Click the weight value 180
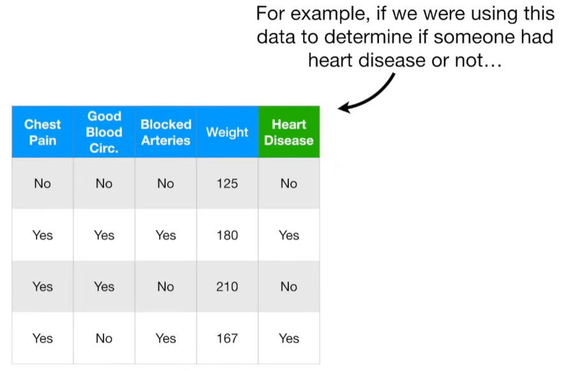Screen dimensions: 562x371 click(x=227, y=236)
